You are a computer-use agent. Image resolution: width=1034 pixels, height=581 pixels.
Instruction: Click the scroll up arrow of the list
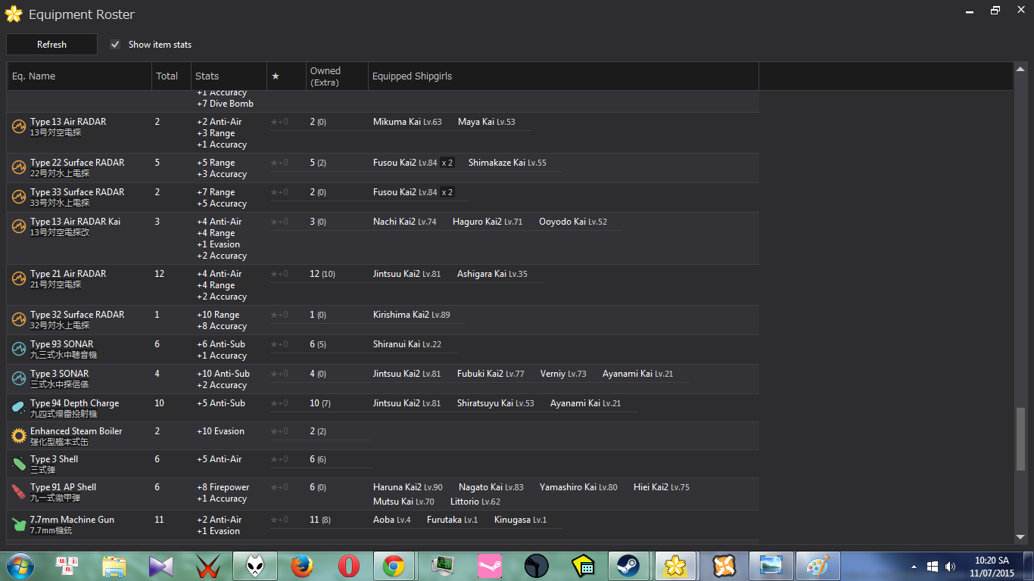click(1020, 69)
